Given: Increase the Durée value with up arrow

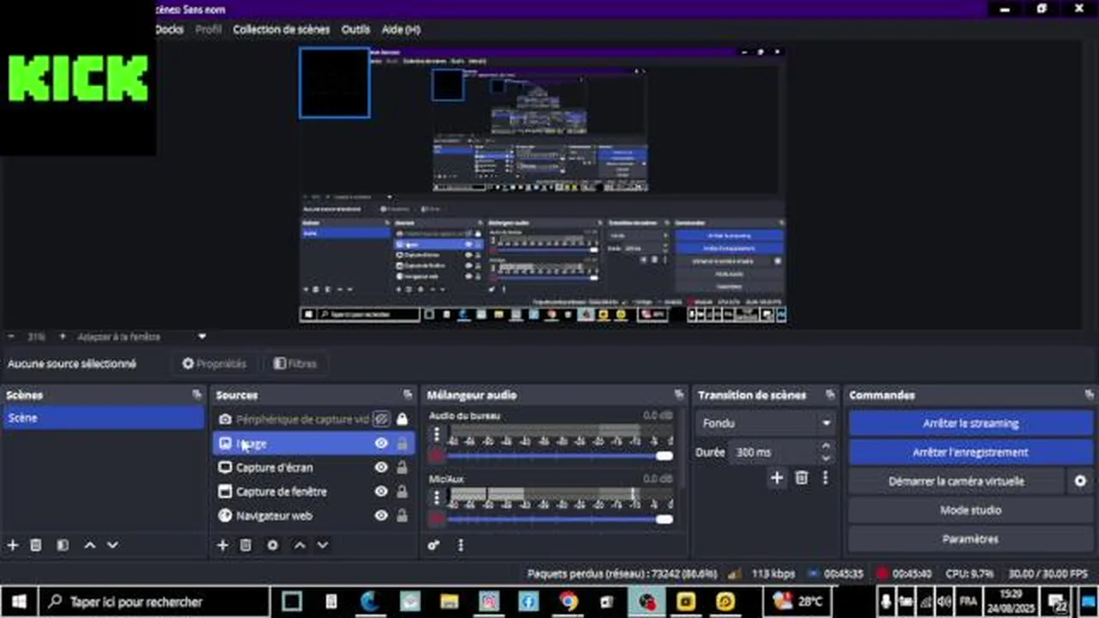Looking at the screenshot, I should [826, 446].
